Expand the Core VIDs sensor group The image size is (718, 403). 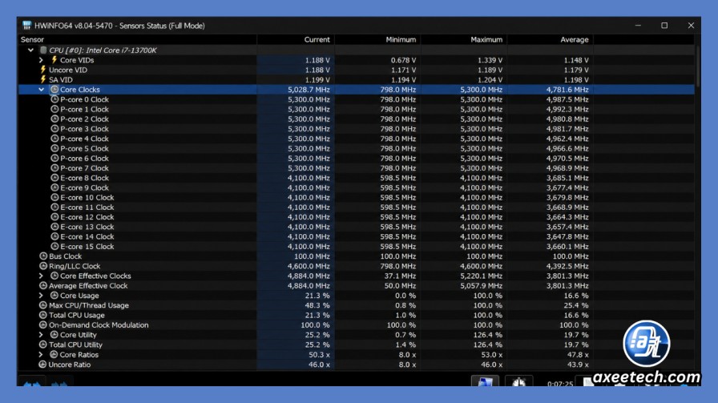(x=41, y=60)
